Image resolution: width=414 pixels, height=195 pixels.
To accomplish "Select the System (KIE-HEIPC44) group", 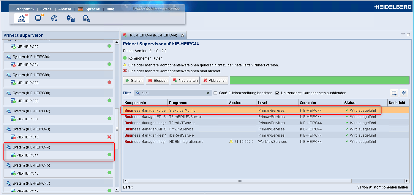I will pyautogui.click(x=58, y=147).
